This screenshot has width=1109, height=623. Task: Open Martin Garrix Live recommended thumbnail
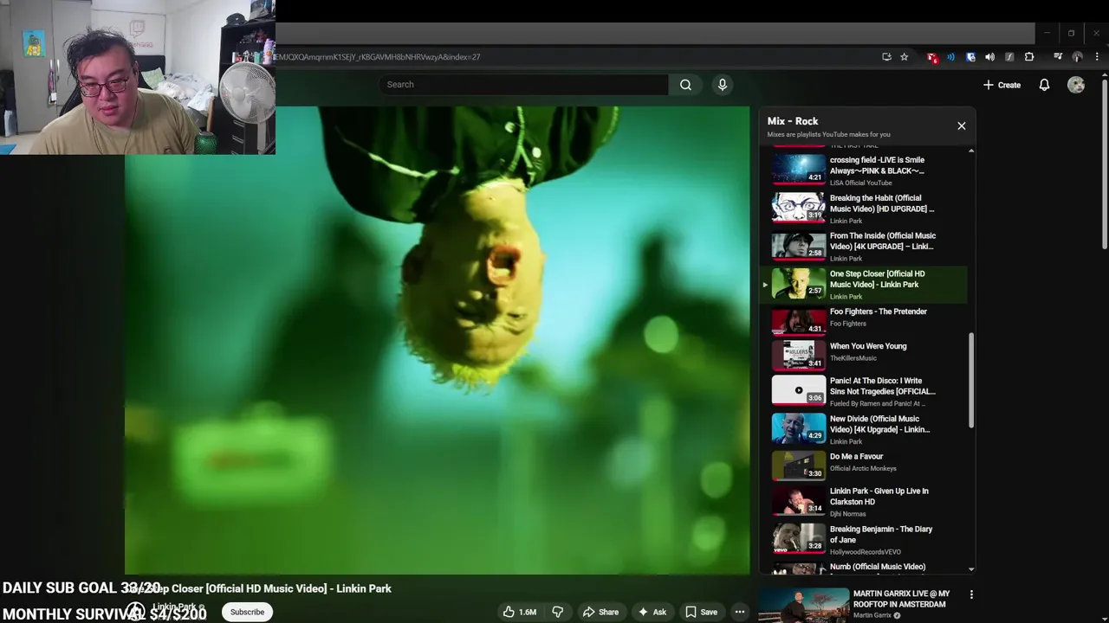pos(804,606)
